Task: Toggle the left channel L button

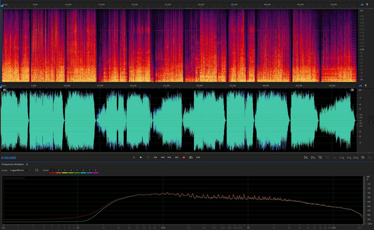Action: [x=371, y=118]
